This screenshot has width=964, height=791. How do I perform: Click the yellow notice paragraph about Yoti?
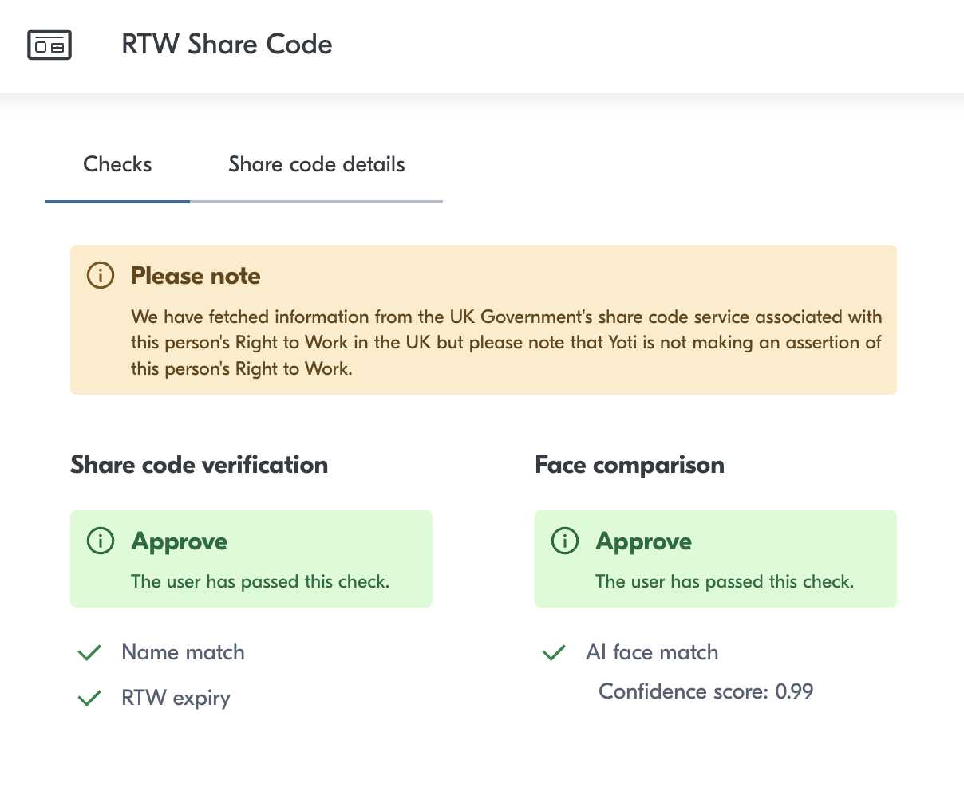click(x=506, y=343)
